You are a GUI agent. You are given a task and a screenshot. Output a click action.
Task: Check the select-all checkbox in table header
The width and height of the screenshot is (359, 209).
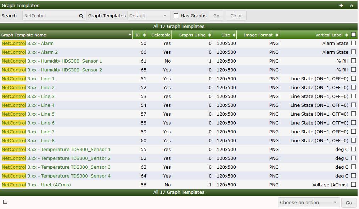tap(353, 35)
